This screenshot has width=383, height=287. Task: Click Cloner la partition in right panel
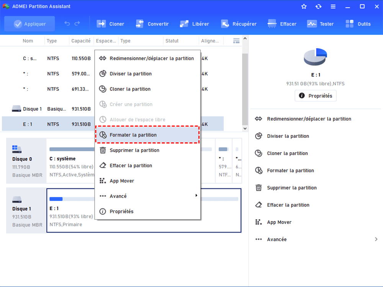(281, 153)
